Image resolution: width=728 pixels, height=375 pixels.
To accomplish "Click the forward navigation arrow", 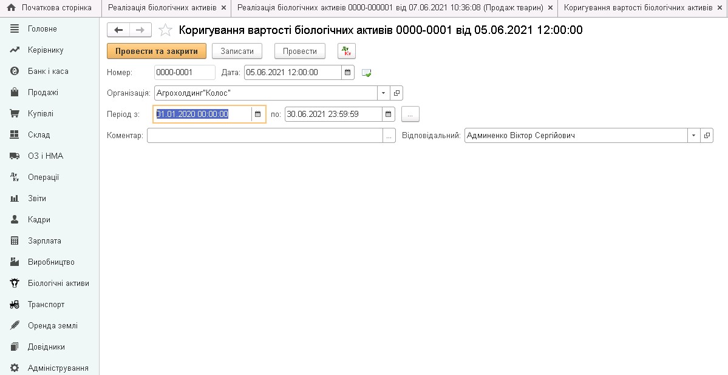I will coord(140,30).
